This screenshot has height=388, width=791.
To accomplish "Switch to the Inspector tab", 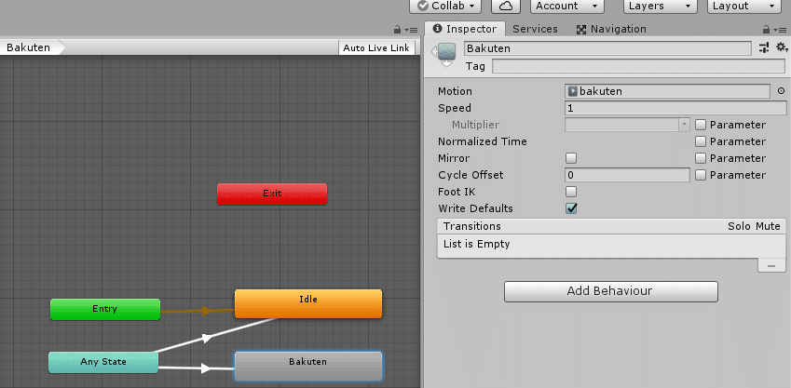I will click(x=465, y=29).
